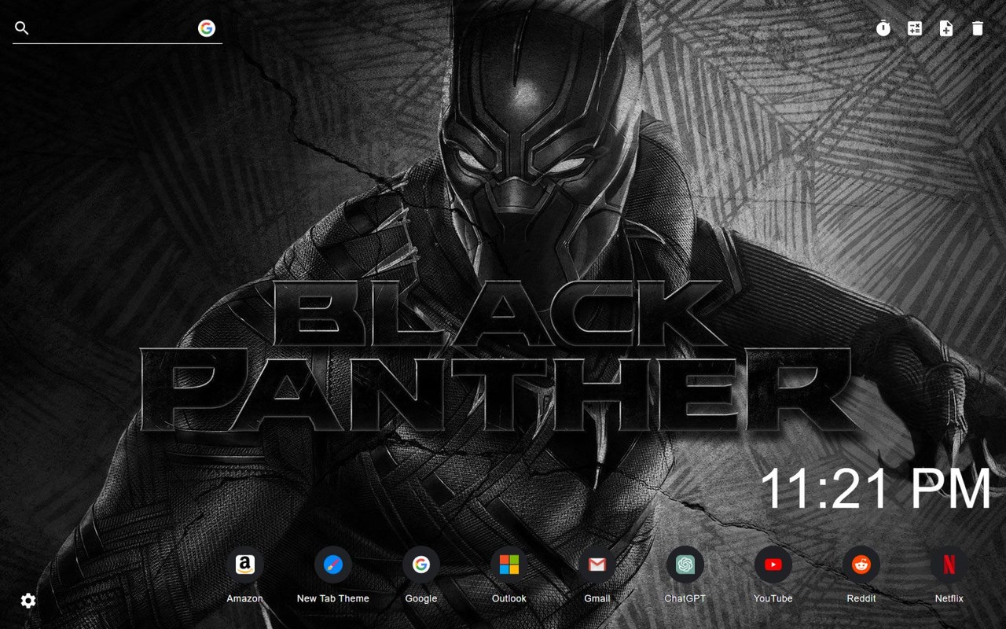Click the New Tab Theme label
The image size is (1006, 629).
(x=333, y=598)
